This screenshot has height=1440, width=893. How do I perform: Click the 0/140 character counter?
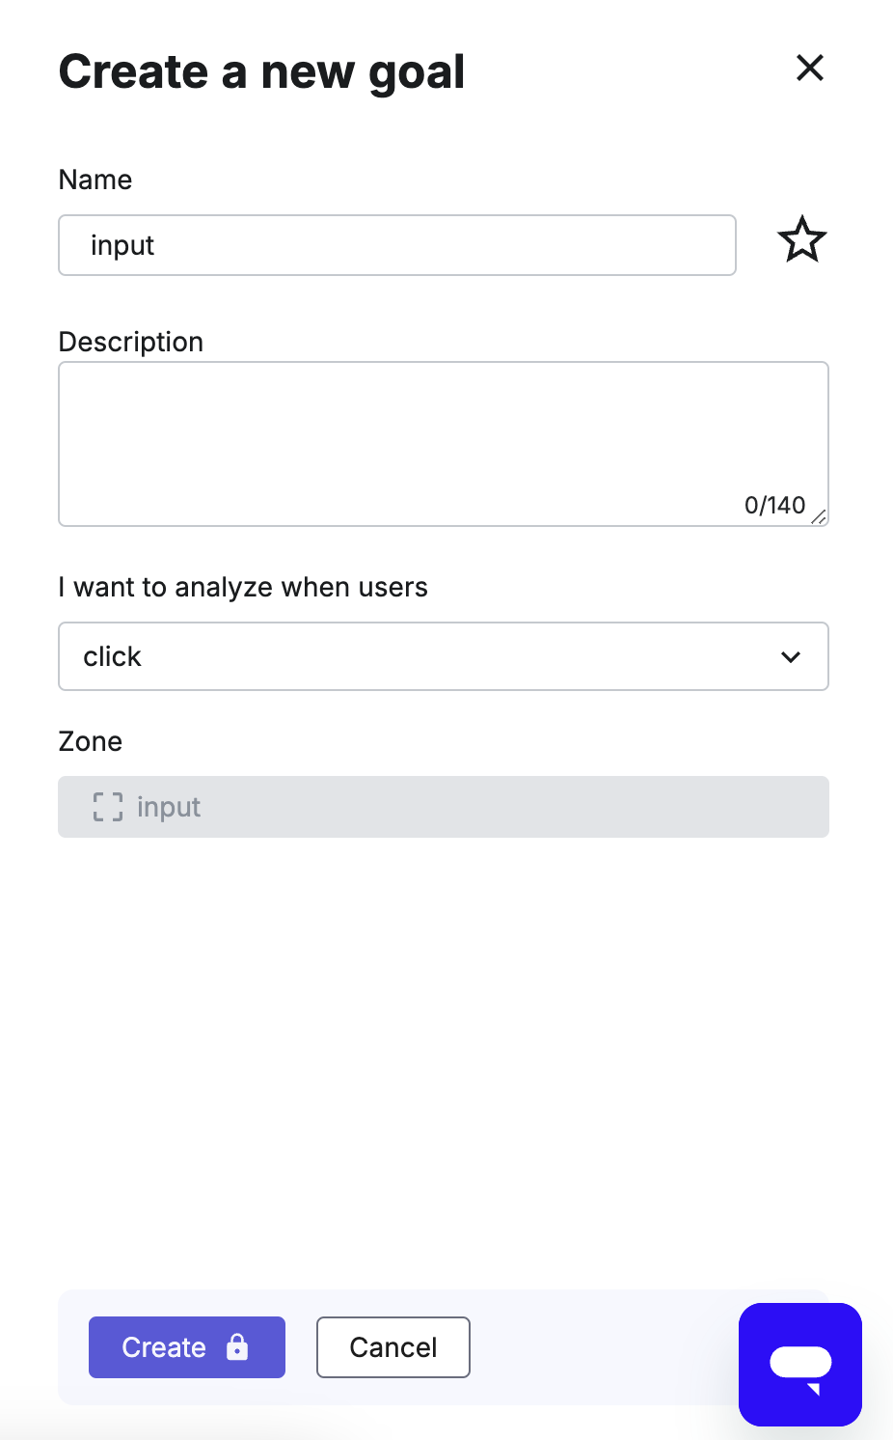(774, 505)
